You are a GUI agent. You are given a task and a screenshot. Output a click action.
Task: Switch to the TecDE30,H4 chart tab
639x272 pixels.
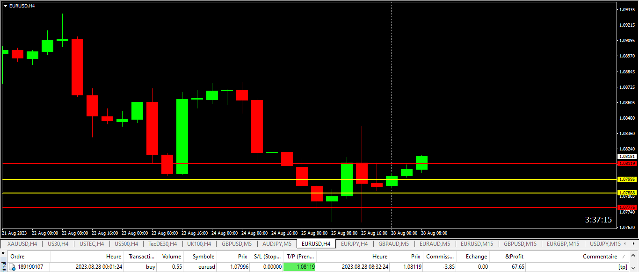click(x=162, y=243)
